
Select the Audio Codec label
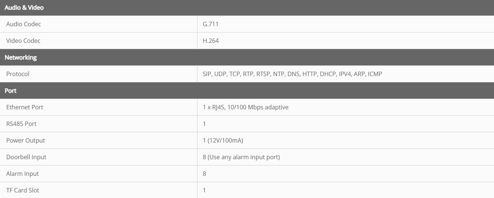click(x=24, y=24)
